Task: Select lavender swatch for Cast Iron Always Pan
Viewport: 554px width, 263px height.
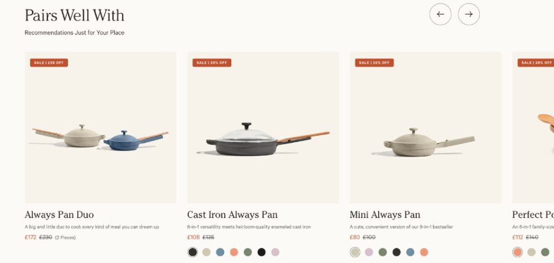Action: 275,252
